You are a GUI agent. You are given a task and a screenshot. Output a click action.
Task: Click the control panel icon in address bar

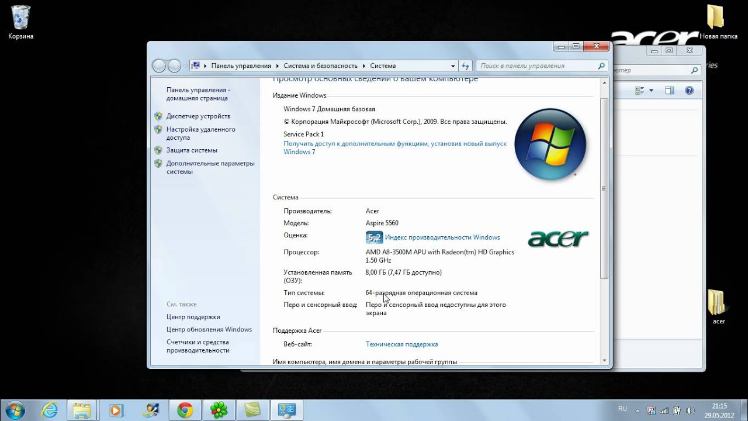click(x=196, y=65)
